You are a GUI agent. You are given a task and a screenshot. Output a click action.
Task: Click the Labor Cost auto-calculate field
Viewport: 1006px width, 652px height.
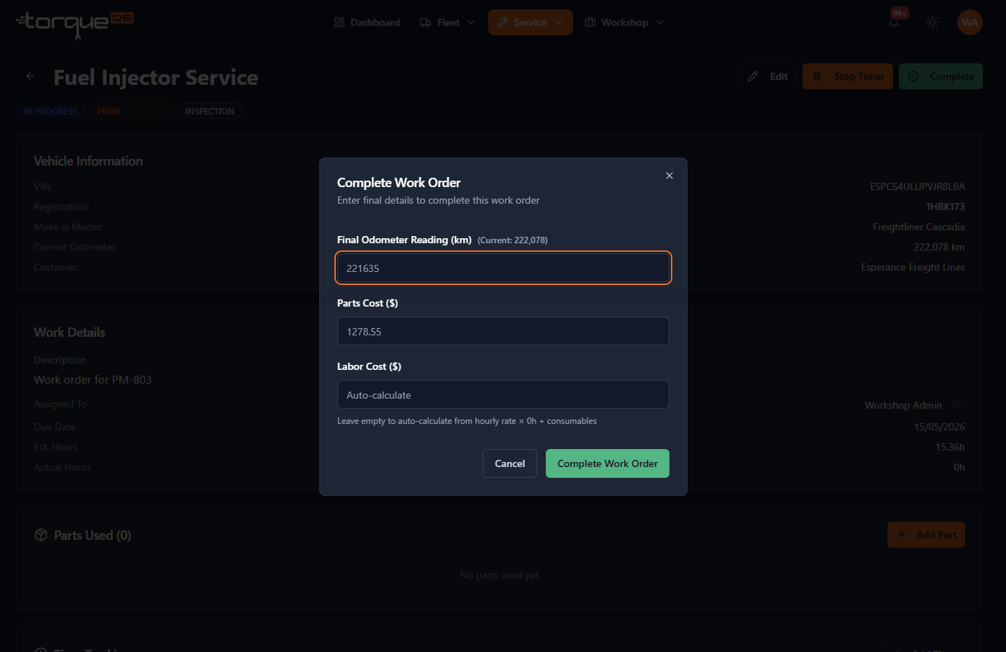(x=503, y=394)
